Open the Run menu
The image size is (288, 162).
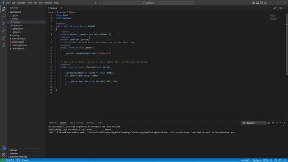tap(40, 3)
